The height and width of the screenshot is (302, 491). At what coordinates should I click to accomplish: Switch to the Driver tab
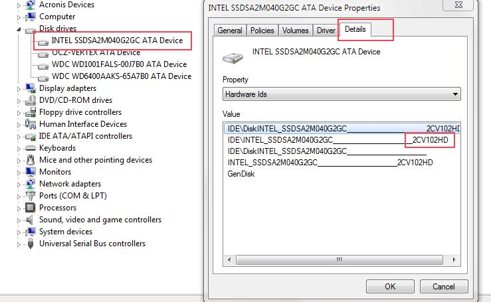(x=326, y=31)
